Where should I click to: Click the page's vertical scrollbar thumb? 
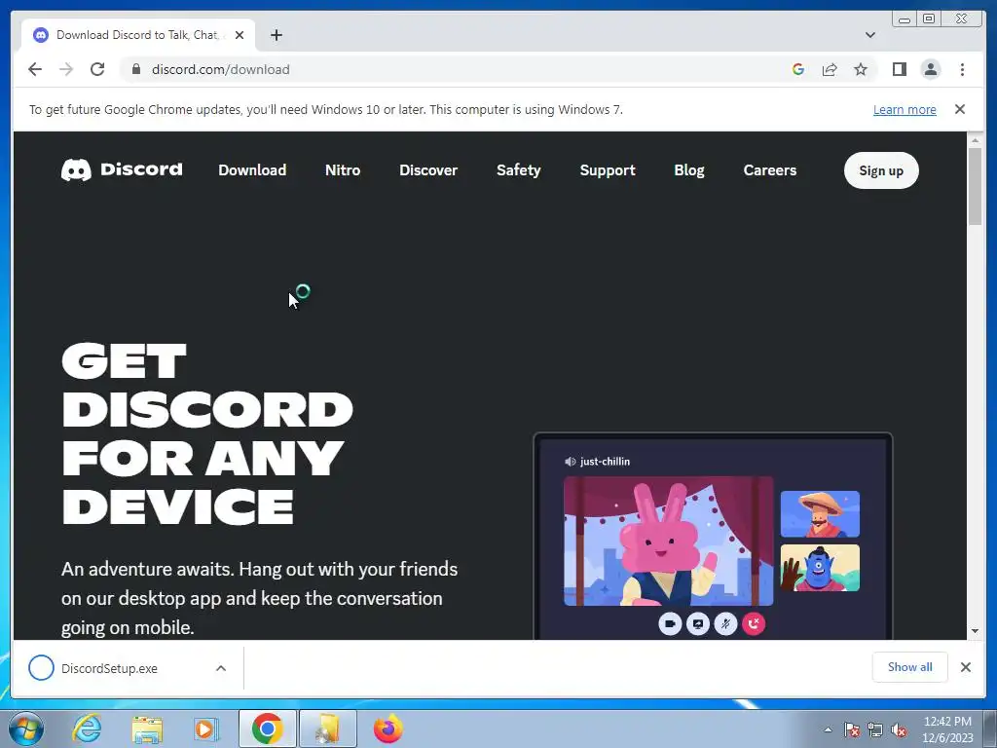tap(975, 186)
